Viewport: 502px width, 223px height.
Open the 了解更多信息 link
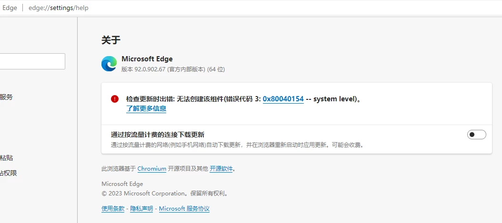(146, 108)
